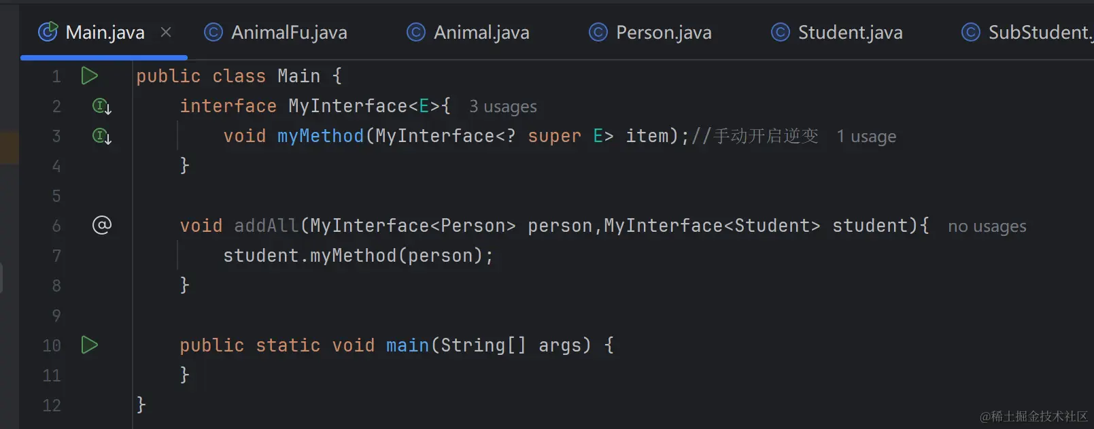1094x429 pixels.
Task: Click the class icon on AnimalFu.java tab
Action: [x=213, y=32]
